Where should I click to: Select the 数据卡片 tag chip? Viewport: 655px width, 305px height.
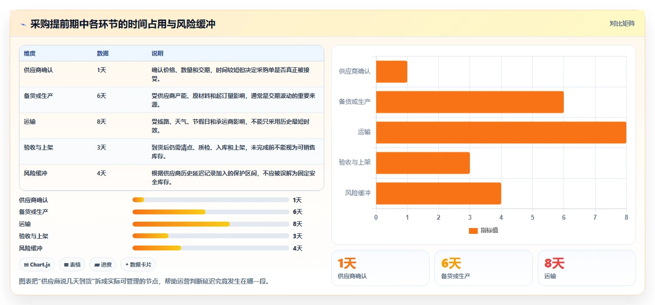pos(138,265)
